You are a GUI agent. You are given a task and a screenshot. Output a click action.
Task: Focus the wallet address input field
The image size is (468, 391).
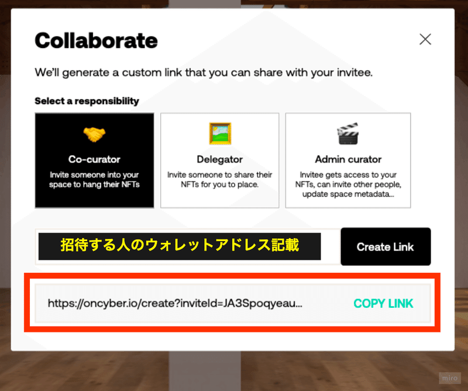pos(188,247)
